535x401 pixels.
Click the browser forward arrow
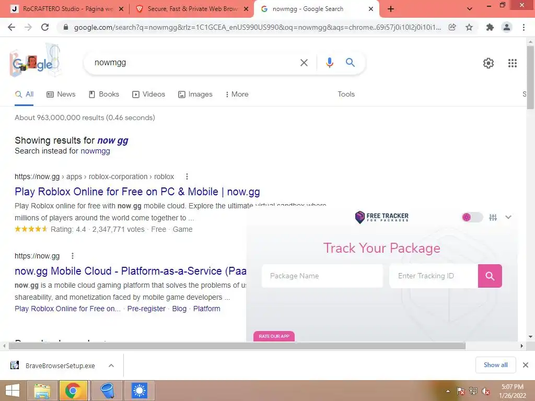(28, 27)
